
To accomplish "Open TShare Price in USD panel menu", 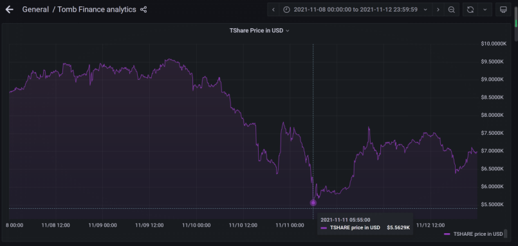I will 259,31.
